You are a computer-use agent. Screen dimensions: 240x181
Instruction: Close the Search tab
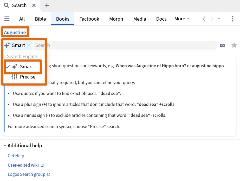tap(34, 5)
